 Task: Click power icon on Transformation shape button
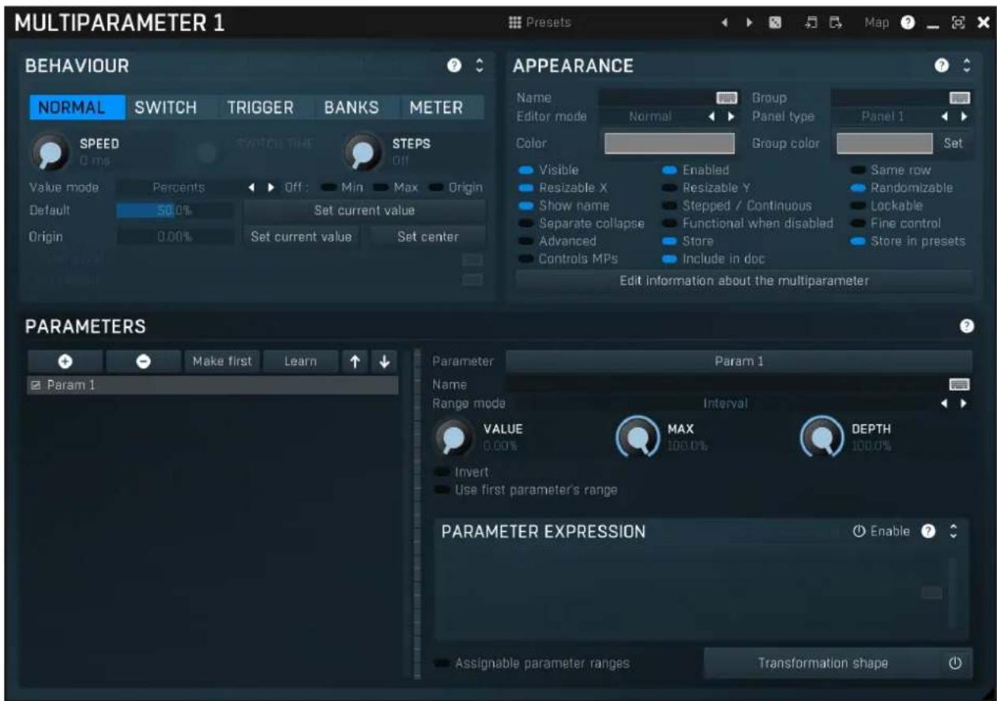pos(955,664)
